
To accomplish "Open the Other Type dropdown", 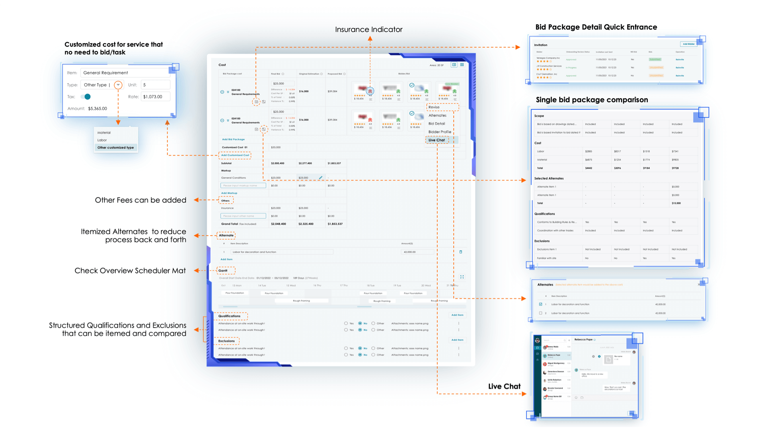I will pyautogui.click(x=118, y=85).
